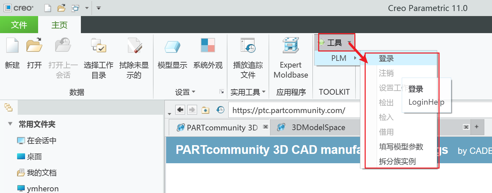492x193 pixels.
Task: Open the 设置 group dialog launcher
Action: tap(221, 92)
